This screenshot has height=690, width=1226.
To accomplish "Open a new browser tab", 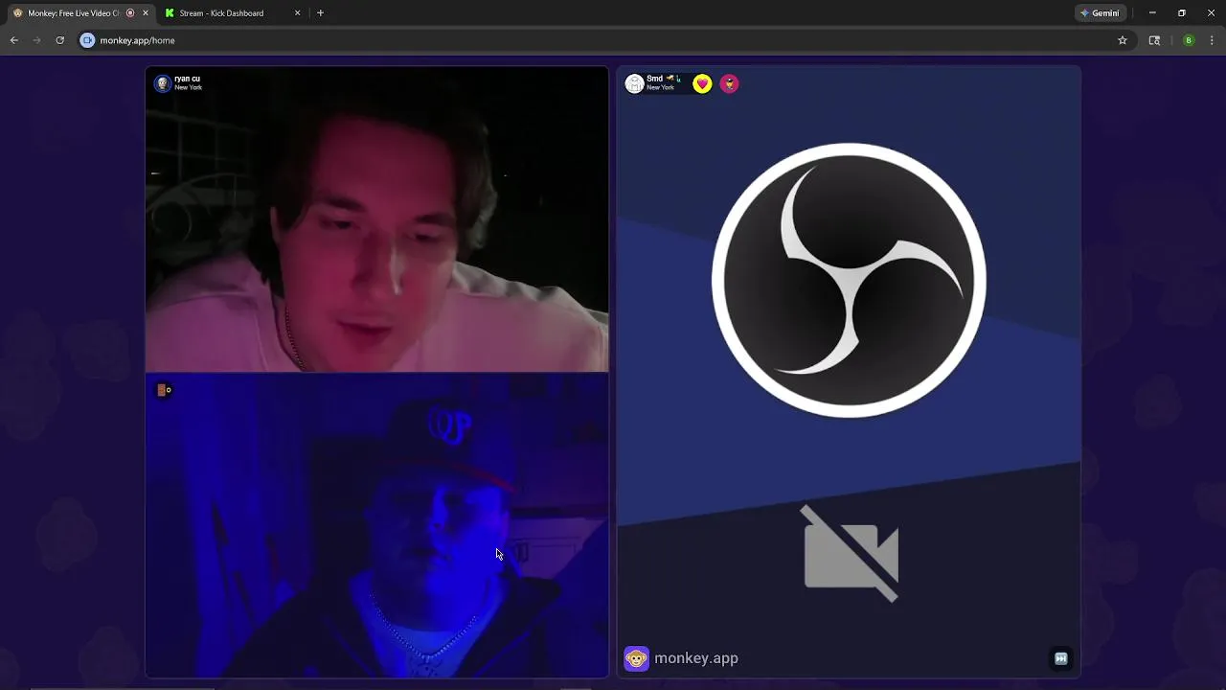I will click(320, 13).
